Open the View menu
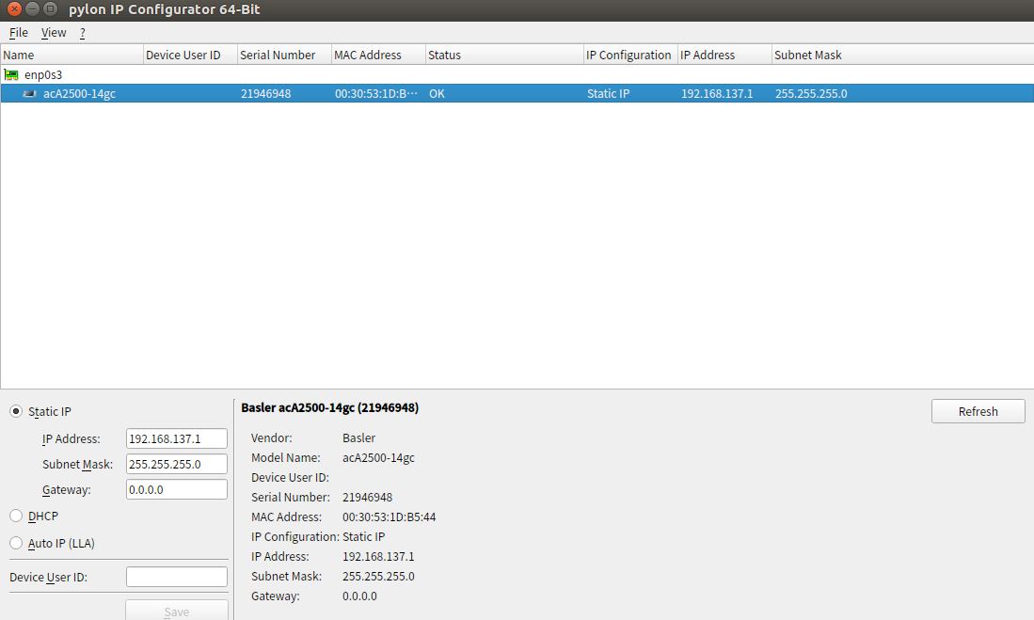Image resolution: width=1034 pixels, height=620 pixels. pyautogui.click(x=54, y=32)
